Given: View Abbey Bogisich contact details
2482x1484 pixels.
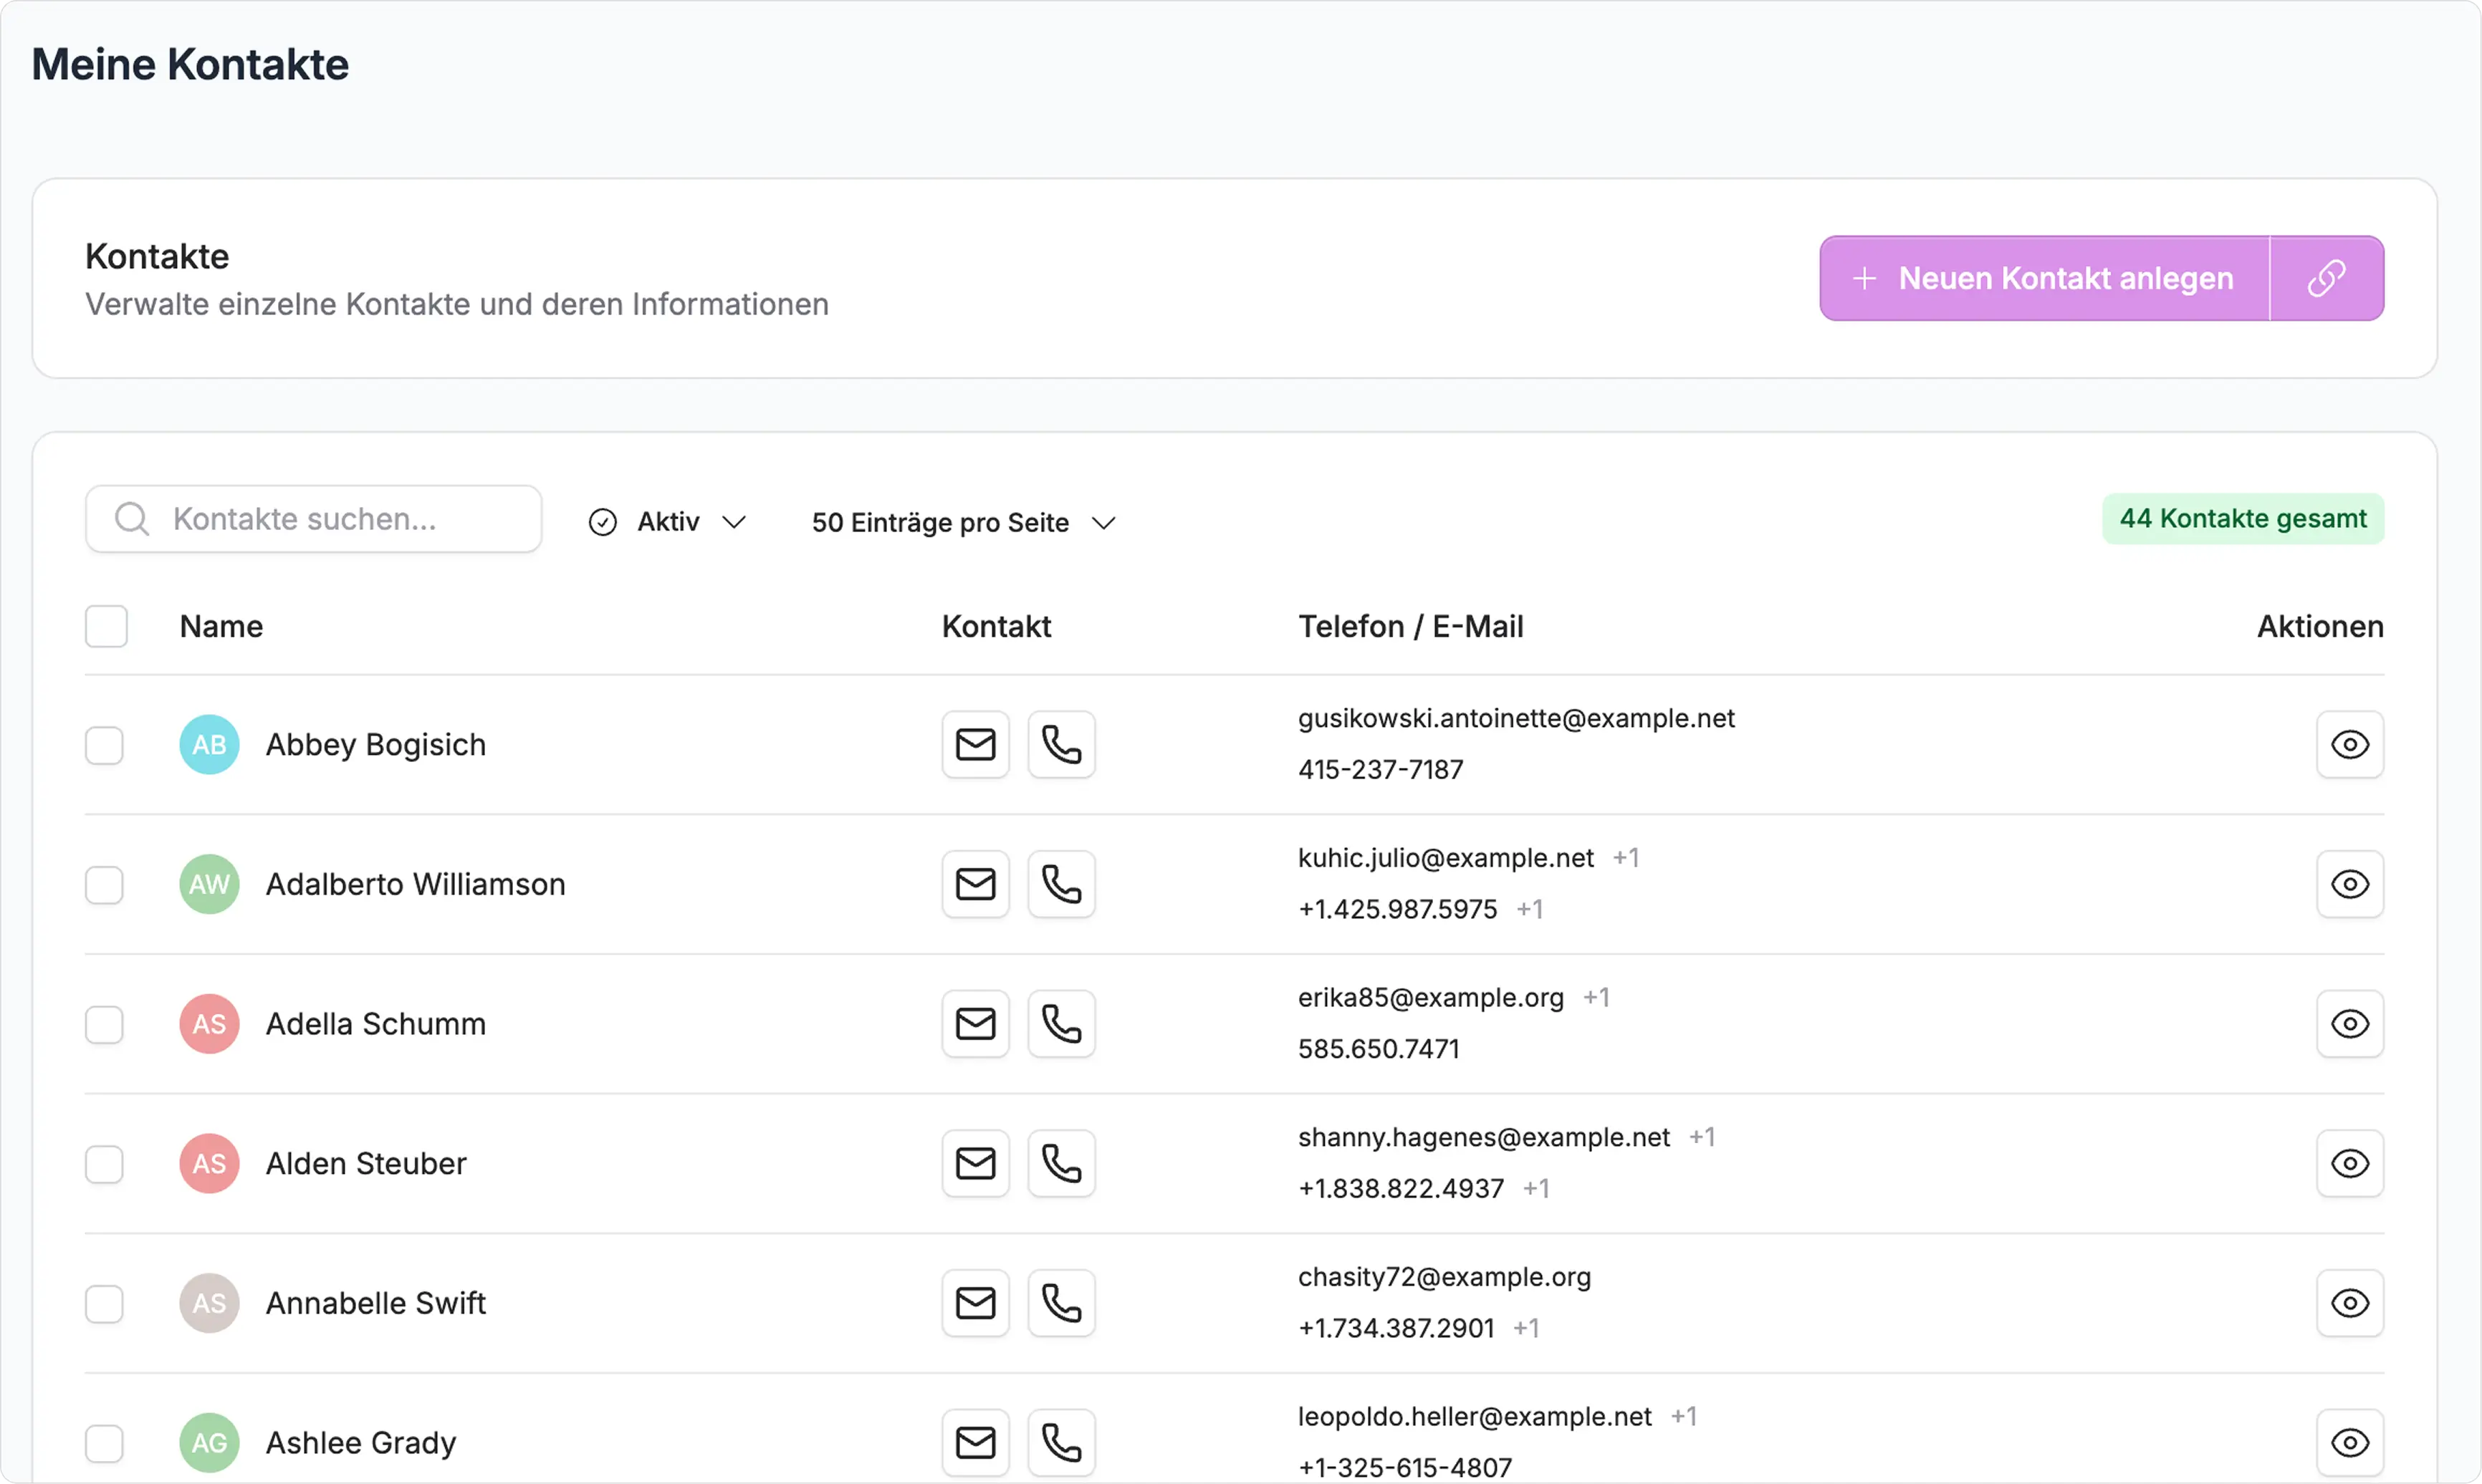Looking at the screenshot, I should [x=2349, y=745].
